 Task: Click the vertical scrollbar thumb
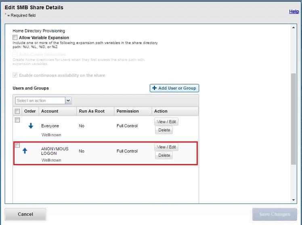(x=294, y=119)
